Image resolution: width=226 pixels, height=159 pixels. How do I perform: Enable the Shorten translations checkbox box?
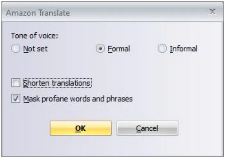[16, 83]
